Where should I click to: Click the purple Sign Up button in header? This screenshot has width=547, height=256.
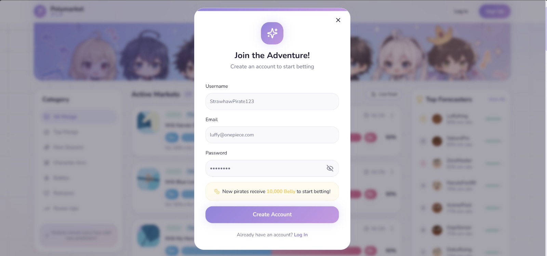pyautogui.click(x=495, y=11)
